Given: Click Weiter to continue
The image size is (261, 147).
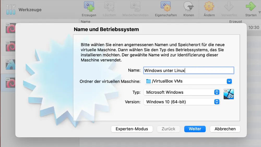Looking at the screenshot, I should [195, 129].
